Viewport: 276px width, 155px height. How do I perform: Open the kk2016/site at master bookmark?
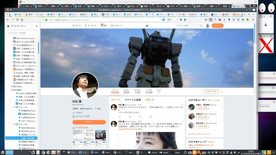pos(25,38)
